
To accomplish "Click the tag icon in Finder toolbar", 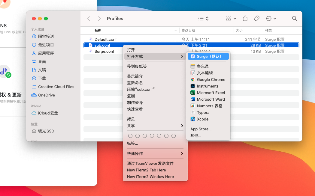I will pos(256,19).
